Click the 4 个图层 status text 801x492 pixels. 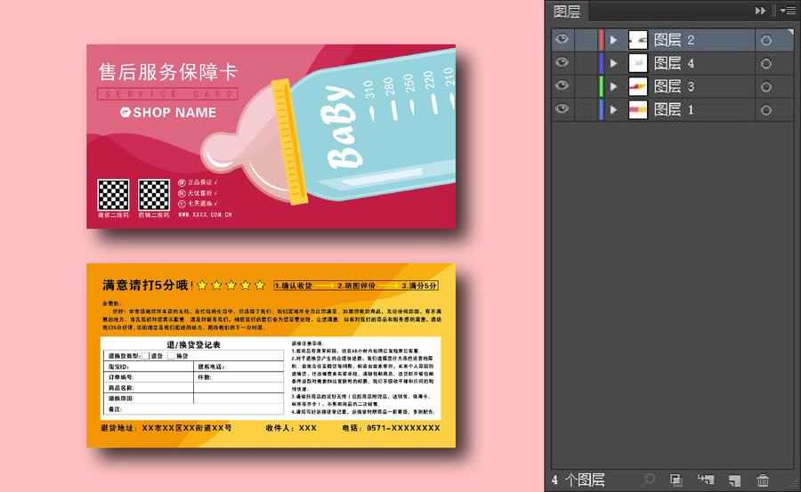point(578,480)
